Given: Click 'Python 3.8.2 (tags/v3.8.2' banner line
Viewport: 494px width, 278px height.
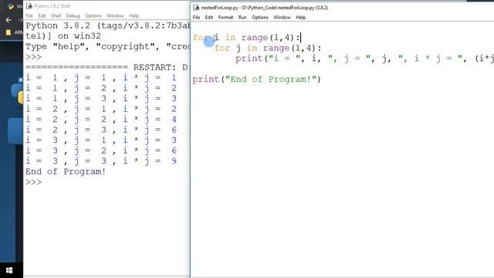Looking at the screenshot, I should click(107, 25).
